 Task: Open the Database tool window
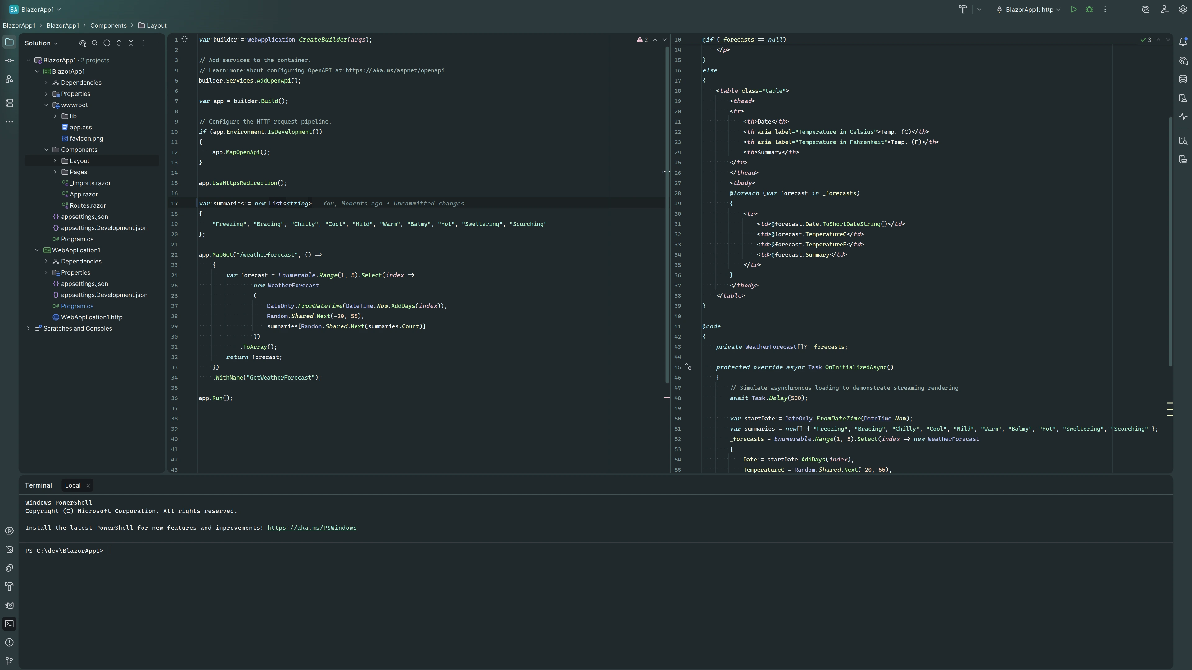(1184, 79)
